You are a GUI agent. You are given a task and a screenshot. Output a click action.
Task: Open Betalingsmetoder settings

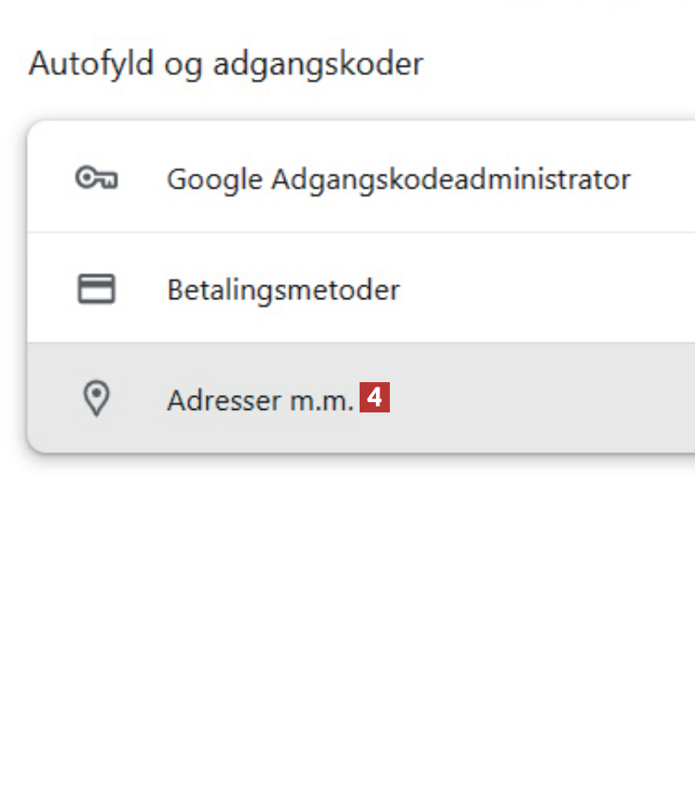point(283,290)
